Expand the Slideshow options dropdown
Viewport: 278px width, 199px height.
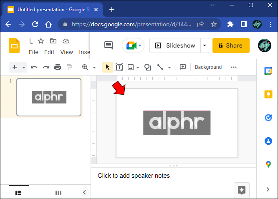coord(205,45)
